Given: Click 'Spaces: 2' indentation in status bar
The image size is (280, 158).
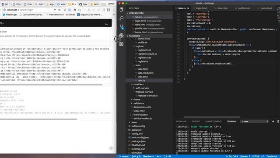Looking at the screenshot, I should click(x=245, y=156).
